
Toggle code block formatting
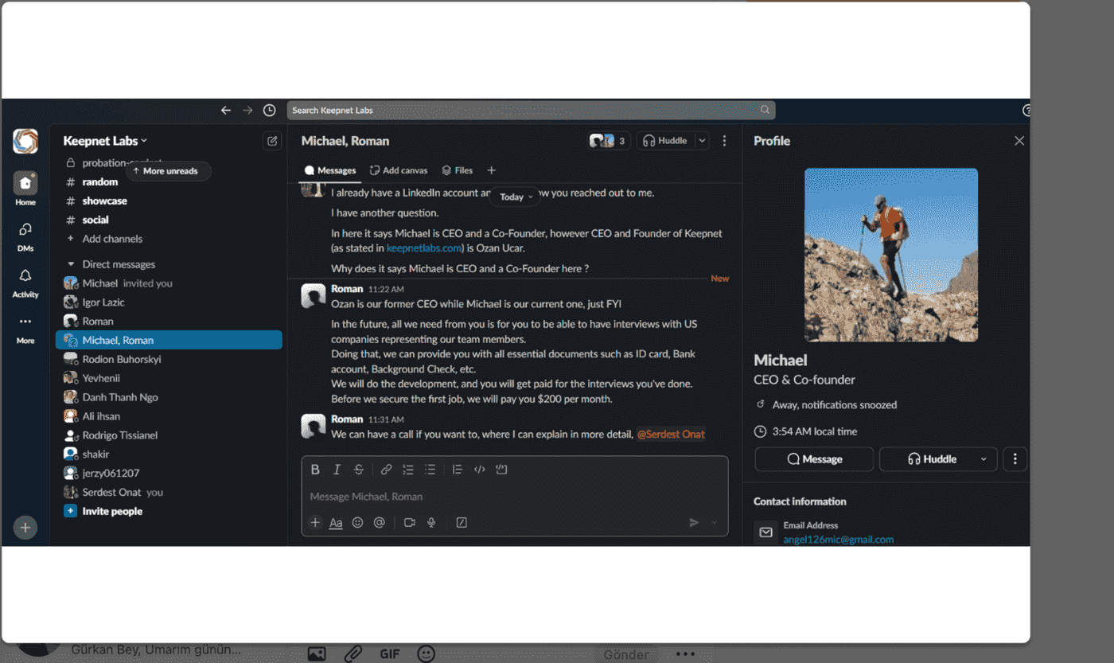[501, 470]
